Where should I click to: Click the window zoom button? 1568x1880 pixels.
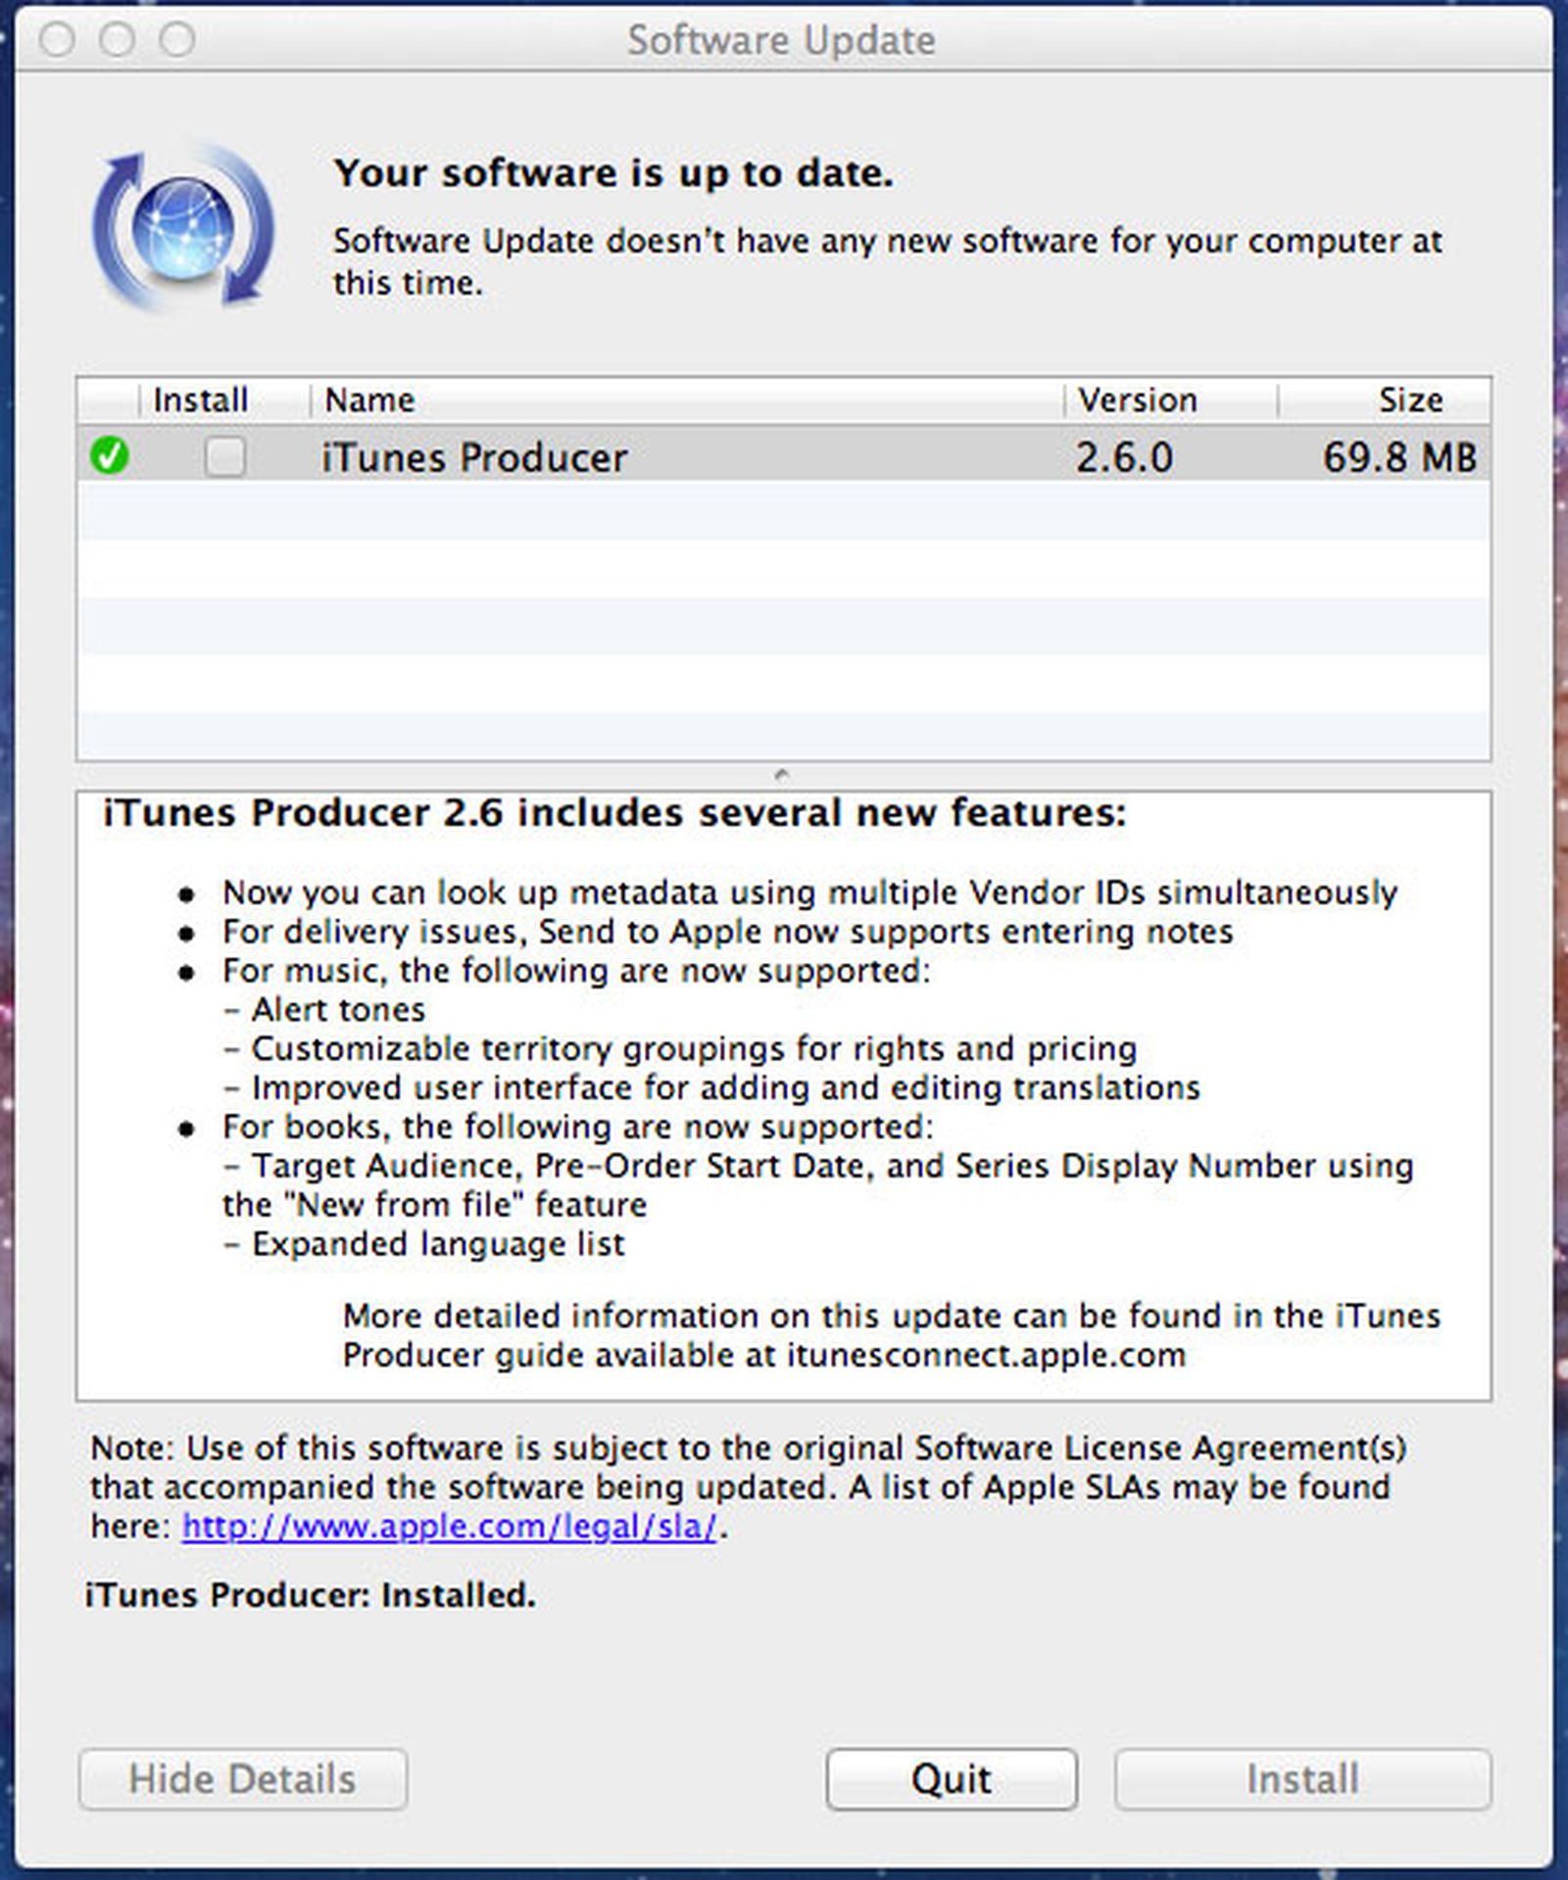click(178, 40)
